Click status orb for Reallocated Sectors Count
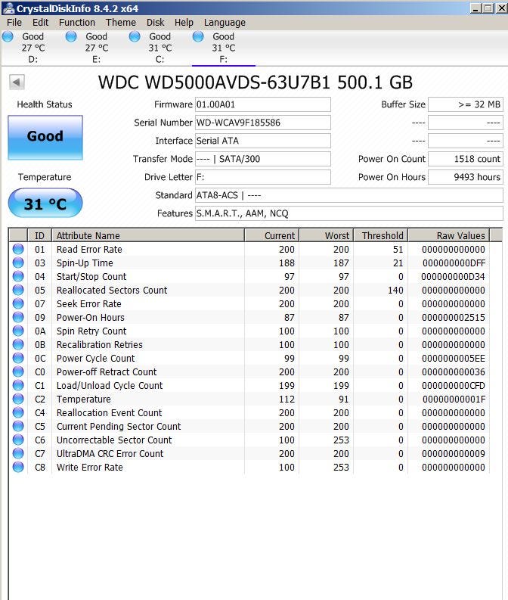 [18, 290]
